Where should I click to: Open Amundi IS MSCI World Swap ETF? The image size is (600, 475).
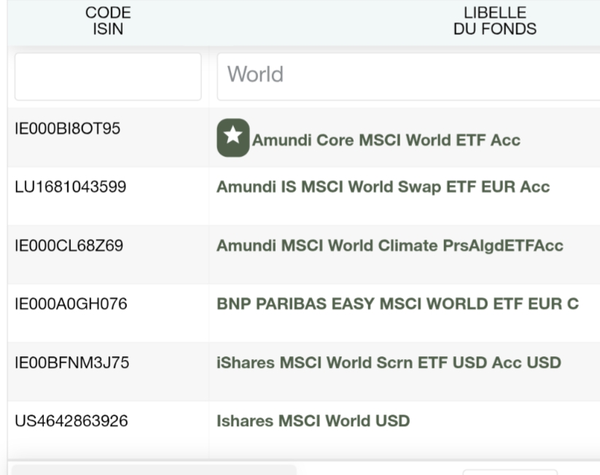click(383, 187)
